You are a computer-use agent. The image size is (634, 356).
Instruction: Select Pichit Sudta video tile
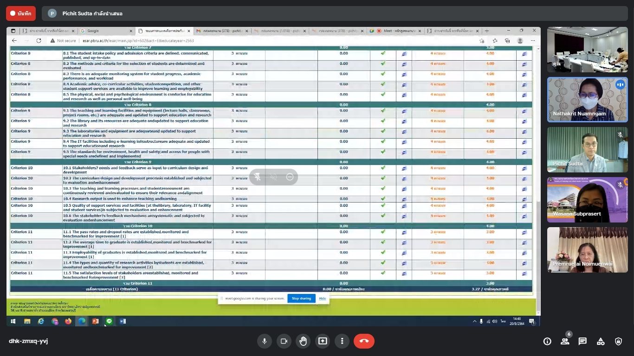(587, 150)
